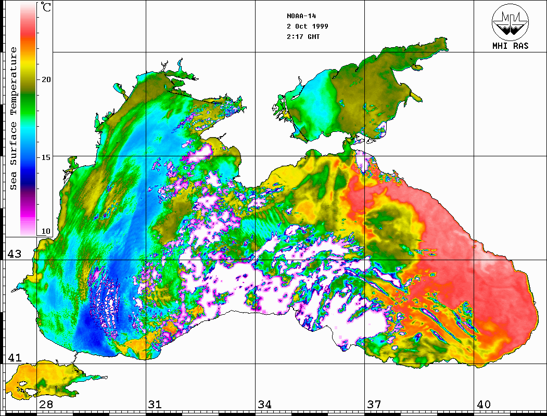
Task: Click the MHI RAS logo emblem
Action: pyautogui.click(x=510, y=22)
